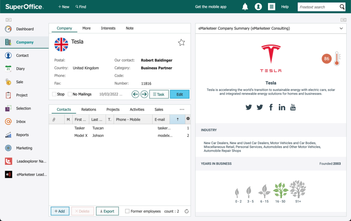Open the Sales tab
Screen dimensions: 351x221
[x=159, y=109]
